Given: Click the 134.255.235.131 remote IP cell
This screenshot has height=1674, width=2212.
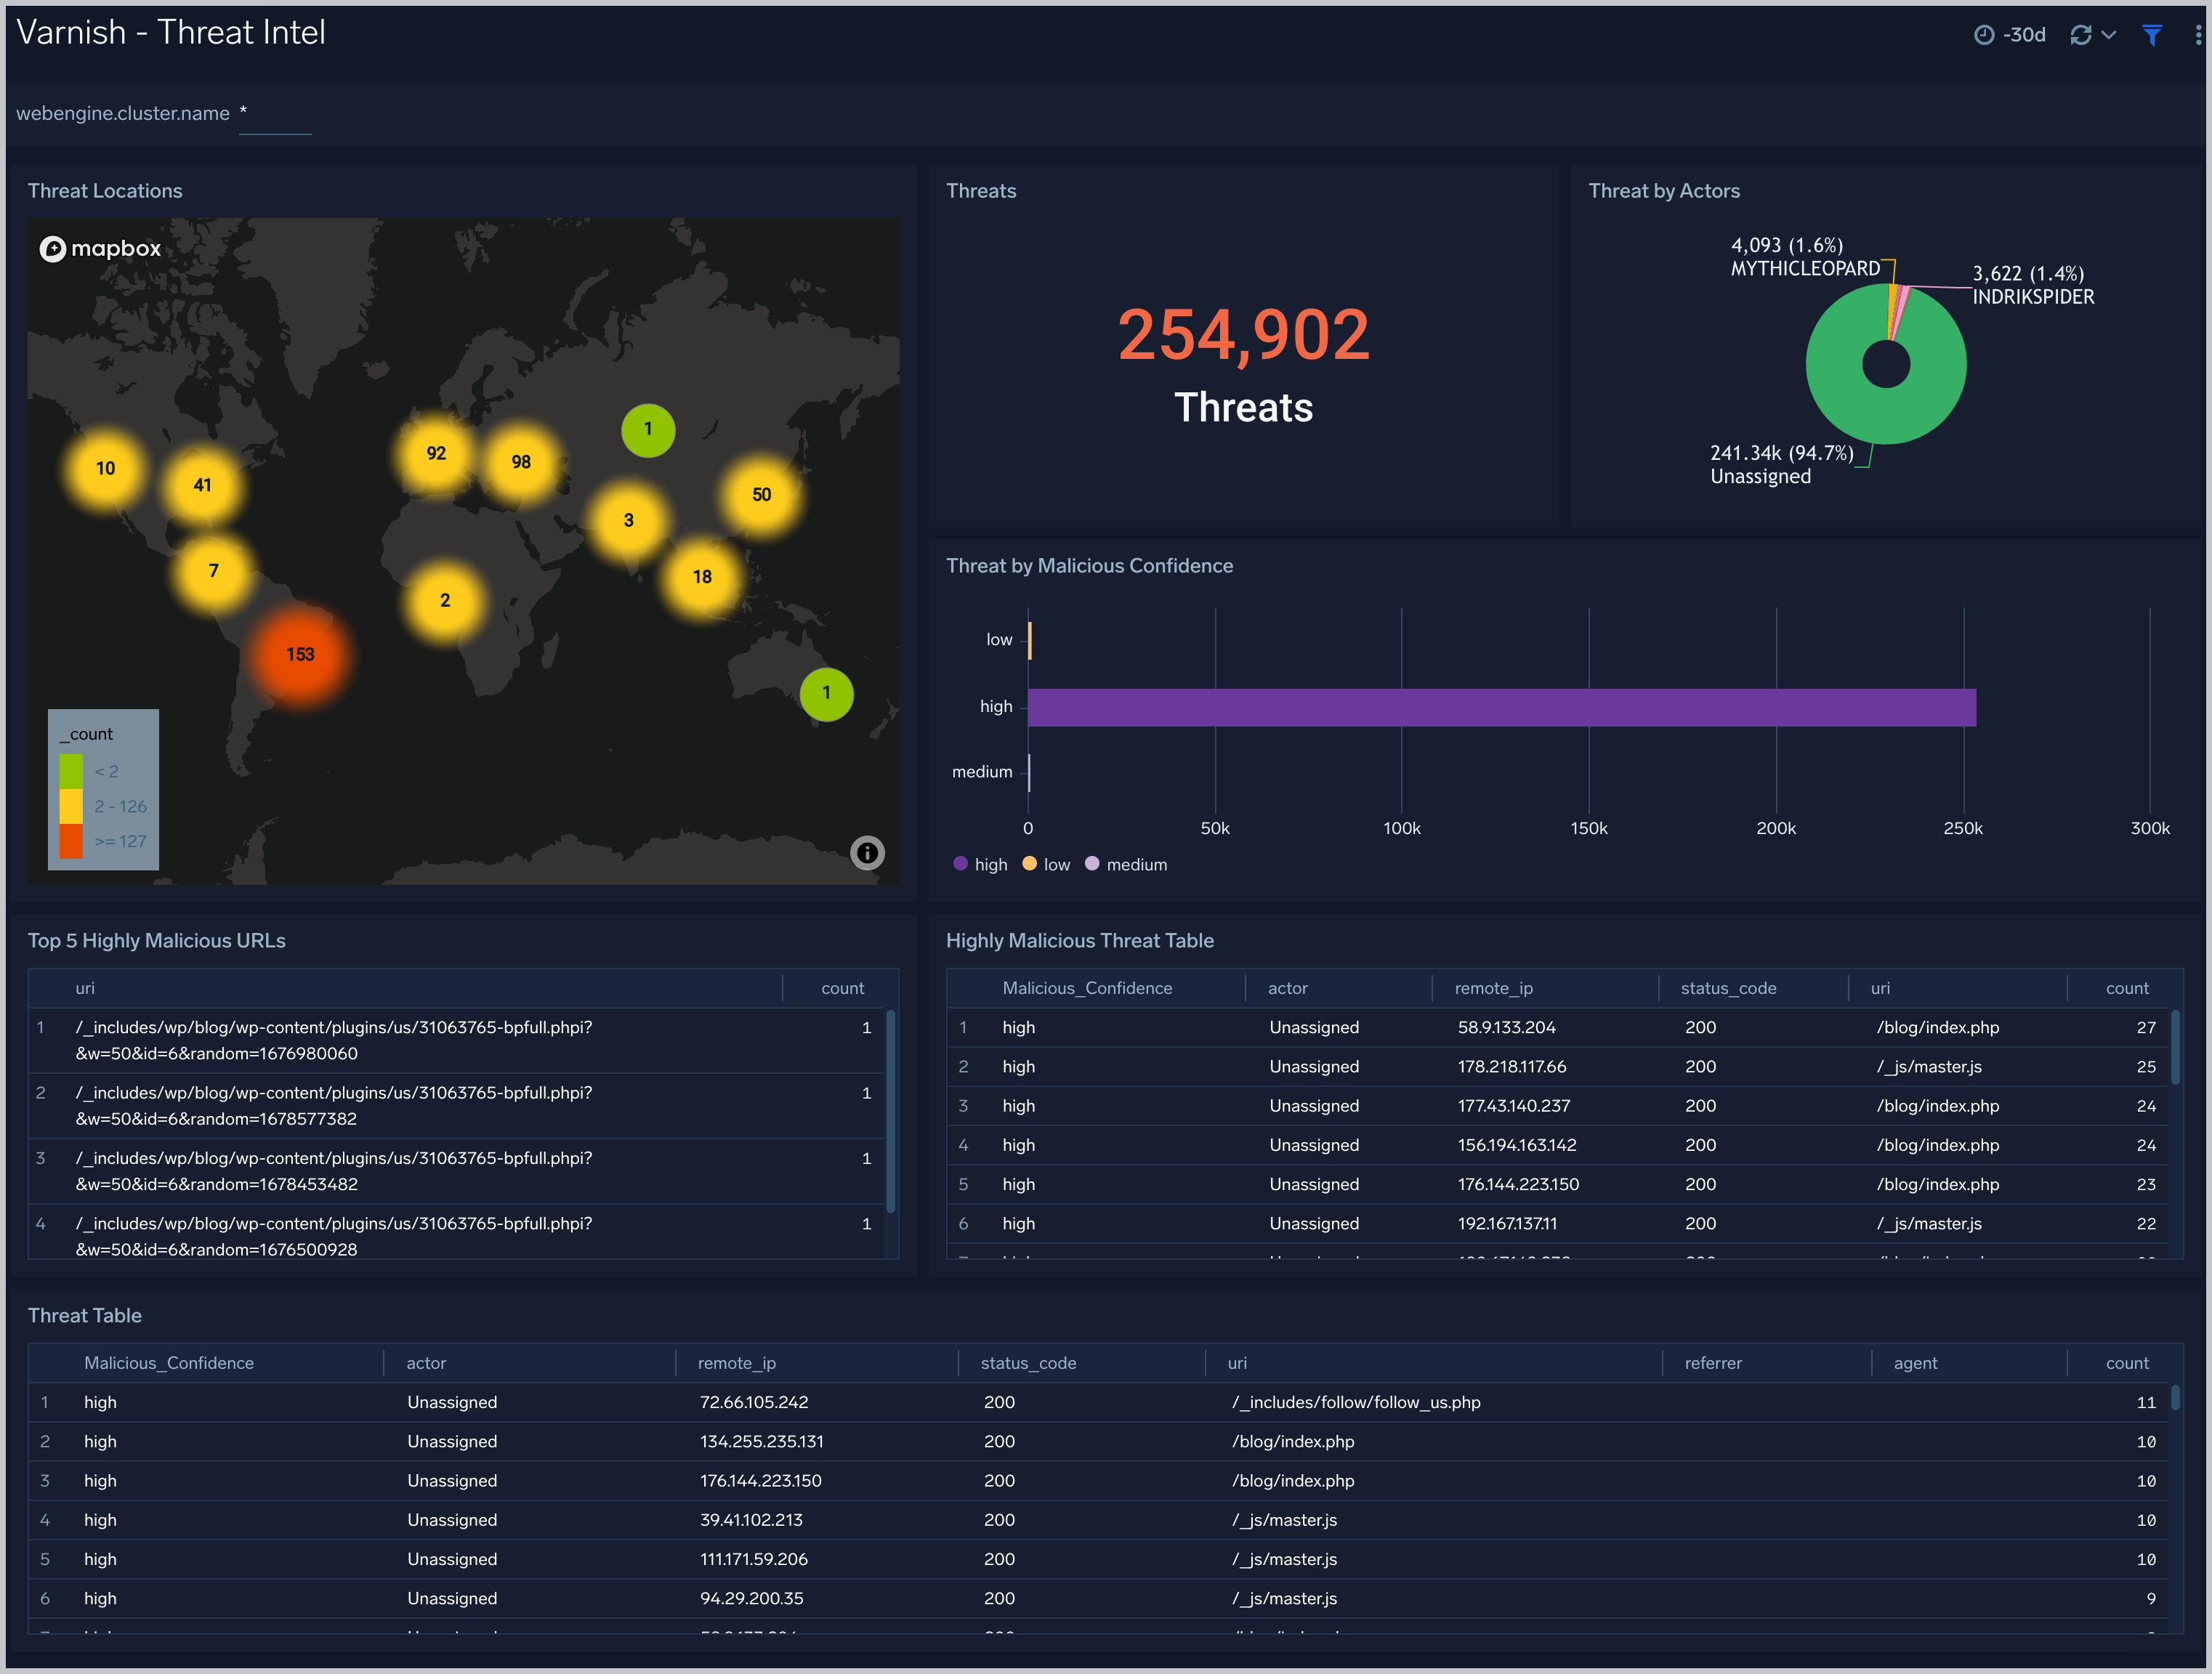Looking at the screenshot, I should [761, 1441].
